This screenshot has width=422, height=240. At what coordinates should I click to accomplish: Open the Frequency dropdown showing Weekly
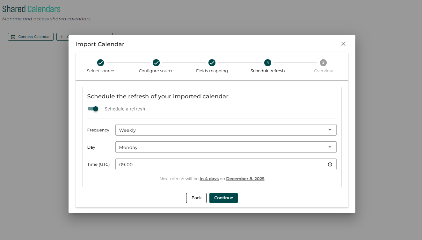point(226,130)
